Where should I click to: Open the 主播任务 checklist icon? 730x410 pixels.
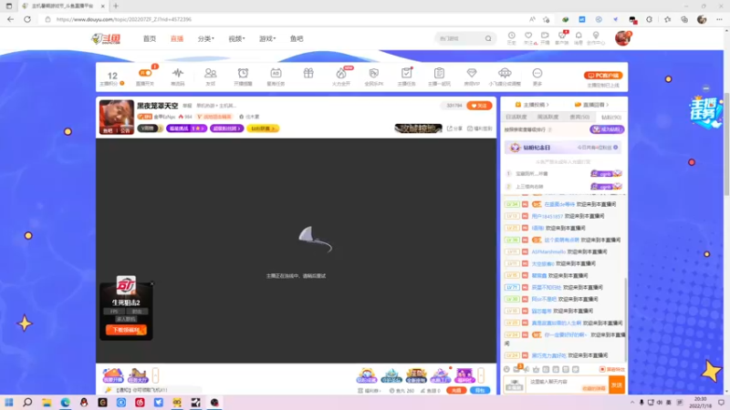406,73
